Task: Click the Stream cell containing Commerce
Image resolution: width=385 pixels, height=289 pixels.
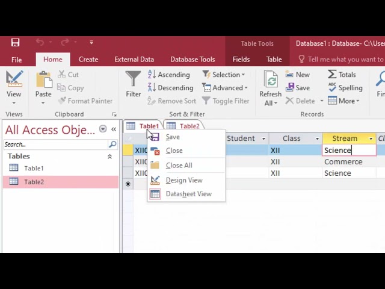Action: [349, 162]
